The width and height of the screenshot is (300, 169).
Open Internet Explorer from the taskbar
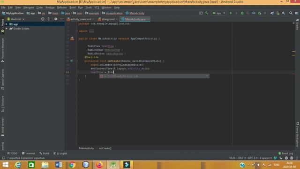click(x=18, y=165)
